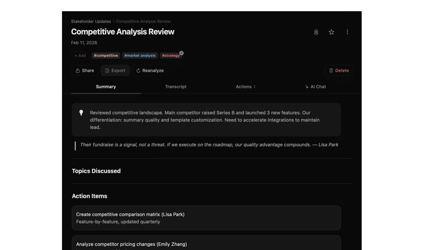The width and height of the screenshot is (424, 250).
Task: Add a new tag
Action: click(80, 55)
